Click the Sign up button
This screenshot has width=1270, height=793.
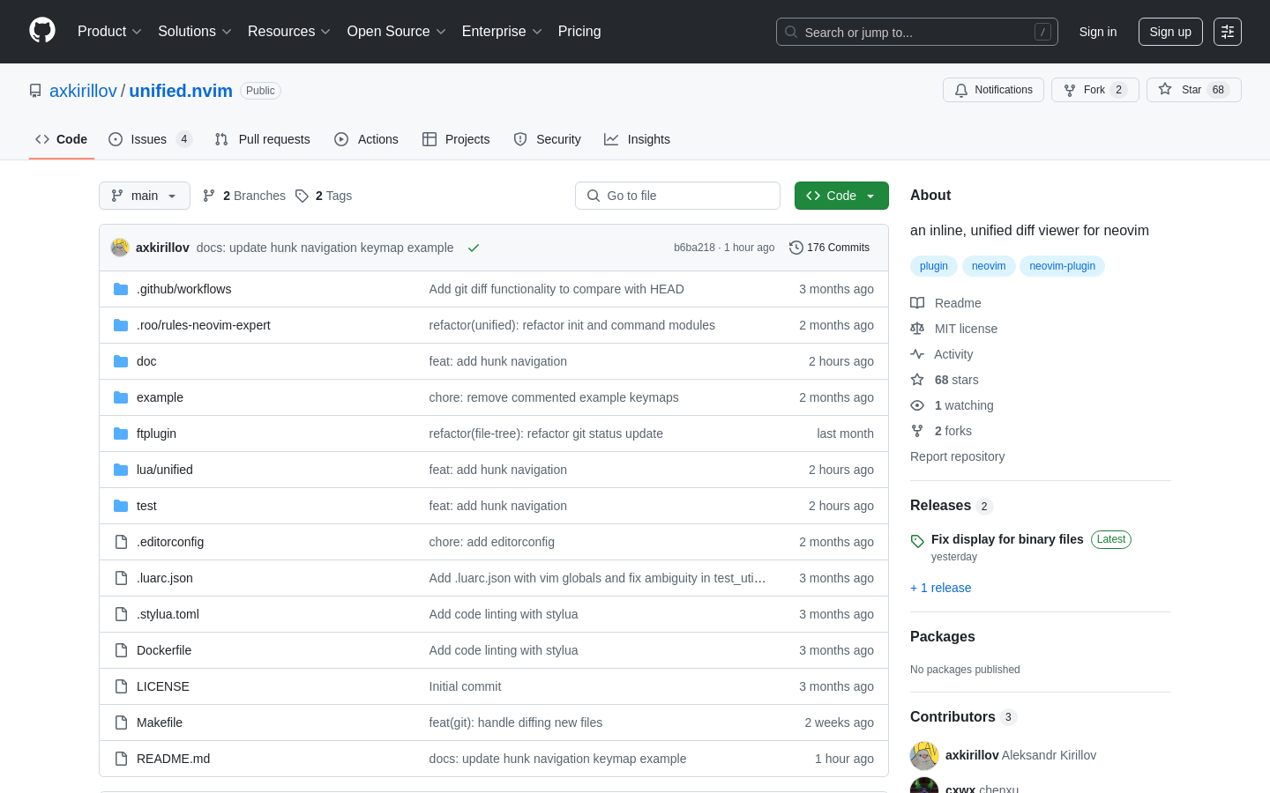click(1170, 32)
